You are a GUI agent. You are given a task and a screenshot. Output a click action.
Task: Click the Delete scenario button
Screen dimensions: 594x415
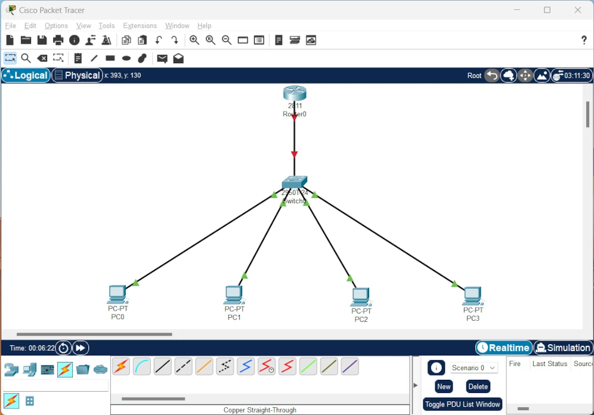478,386
